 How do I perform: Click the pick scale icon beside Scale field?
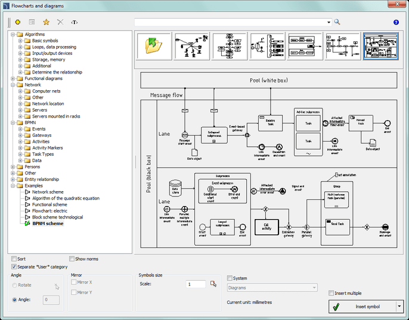coord(213,284)
